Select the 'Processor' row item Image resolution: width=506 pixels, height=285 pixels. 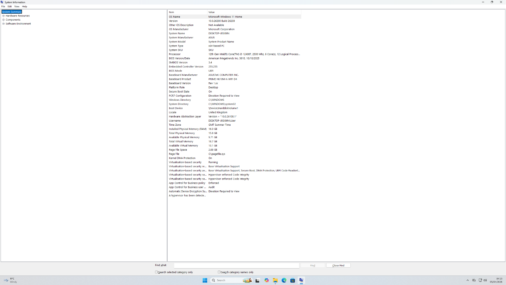[x=175, y=54]
